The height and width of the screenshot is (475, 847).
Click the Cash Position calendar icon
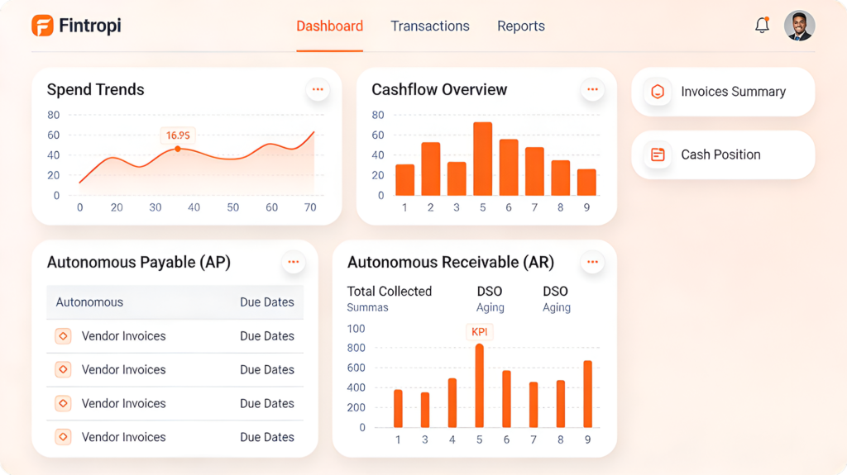pos(658,154)
